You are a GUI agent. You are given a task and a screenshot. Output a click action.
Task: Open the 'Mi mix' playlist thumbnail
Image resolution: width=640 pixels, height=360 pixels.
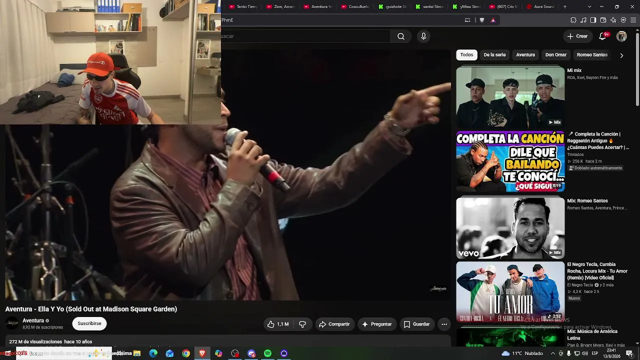[x=510, y=97]
